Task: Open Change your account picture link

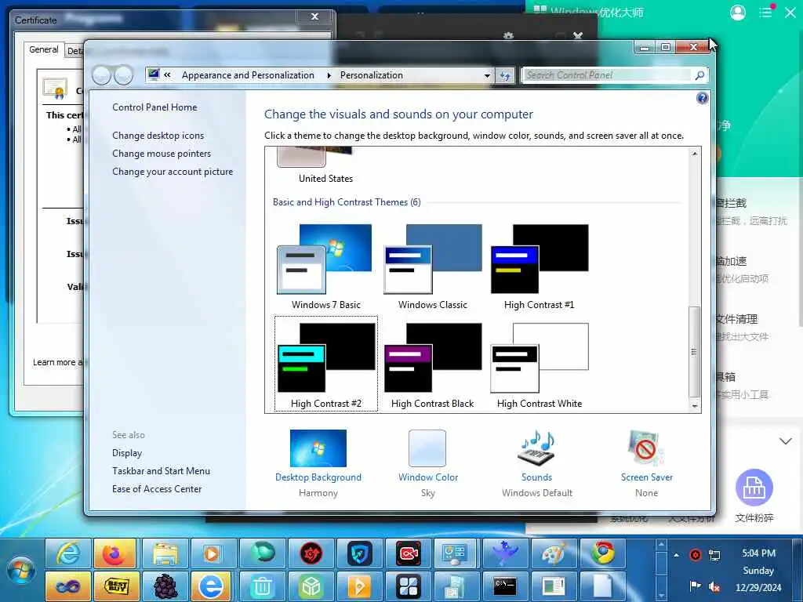Action: click(173, 172)
